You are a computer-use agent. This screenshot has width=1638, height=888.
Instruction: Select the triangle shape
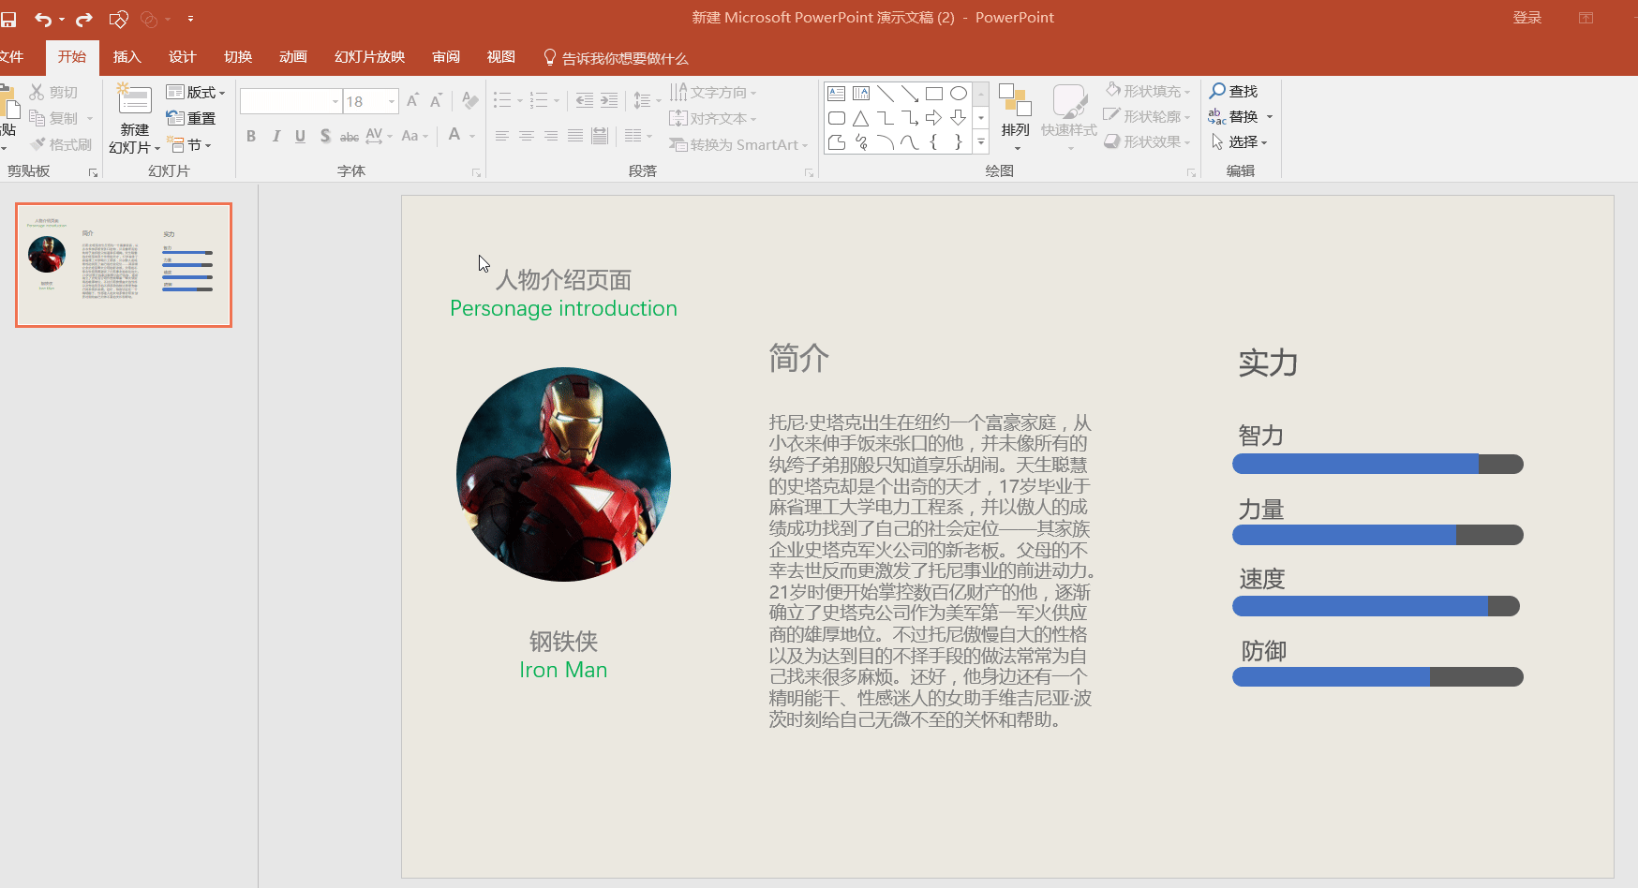[861, 118]
